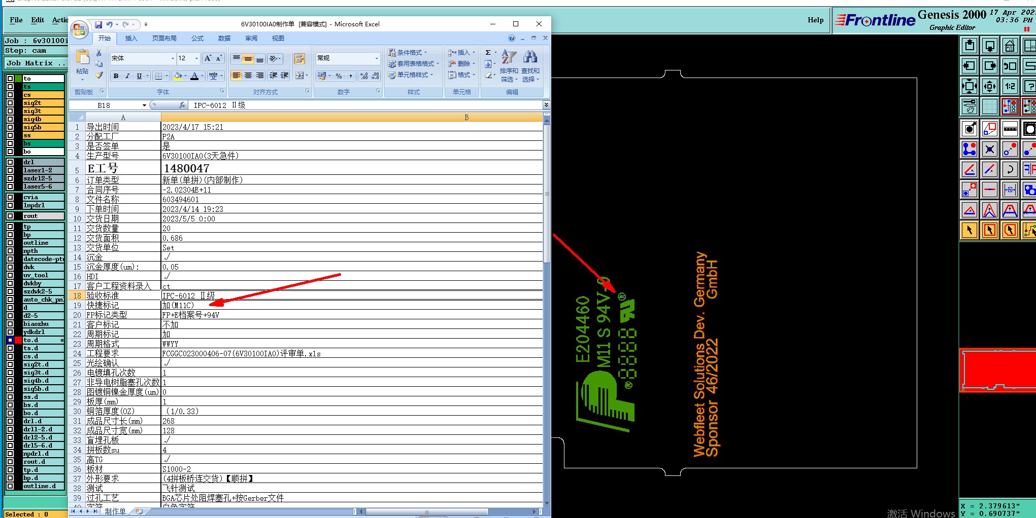The width and height of the screenshot is (1036, 518).
Task: Click the Genesis red board overview thumbnail
Action: 997,371
